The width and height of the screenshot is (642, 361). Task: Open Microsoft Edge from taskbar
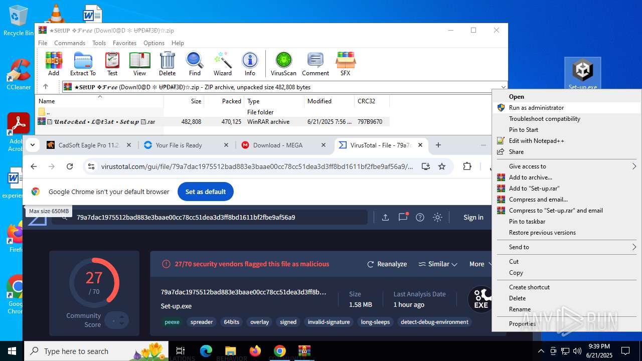[x=206, y=351]
